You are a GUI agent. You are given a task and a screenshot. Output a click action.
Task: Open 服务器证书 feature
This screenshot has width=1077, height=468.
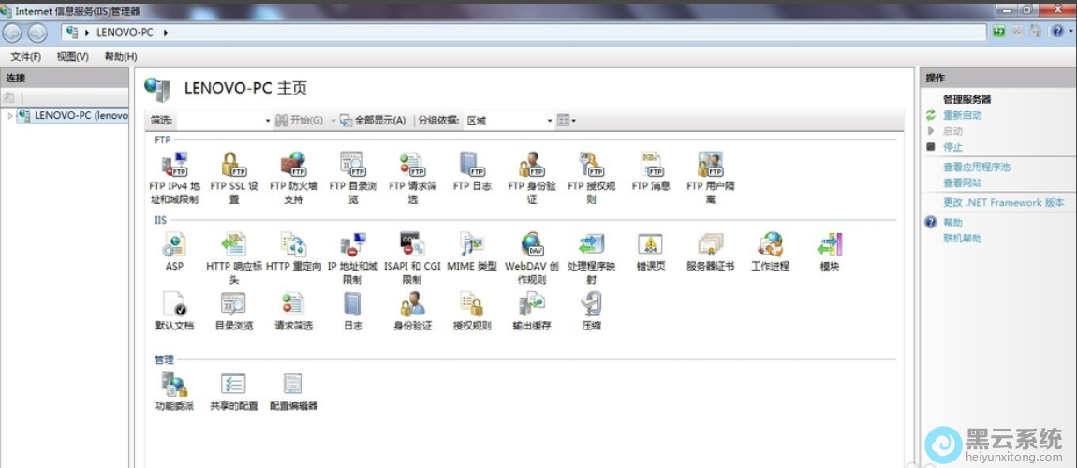pyautogui.click(x=710, y=246)
